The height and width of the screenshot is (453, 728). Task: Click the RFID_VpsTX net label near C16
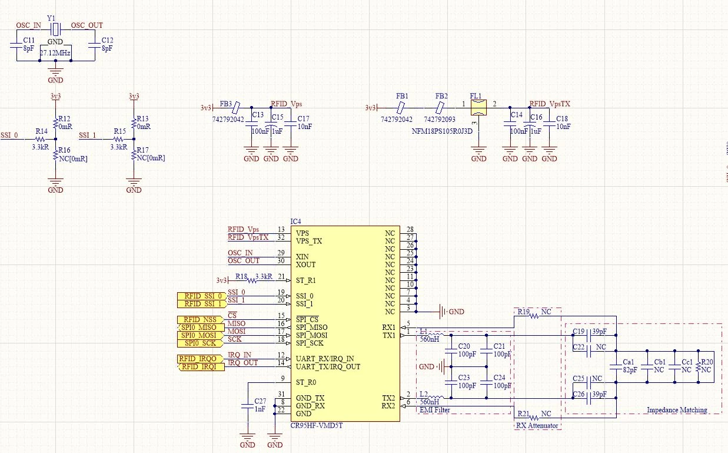[549, 104]
